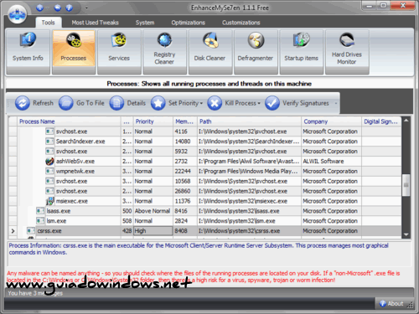419x314 pixels.
Task: Sort by Process Name column
Action: point(69,121)
